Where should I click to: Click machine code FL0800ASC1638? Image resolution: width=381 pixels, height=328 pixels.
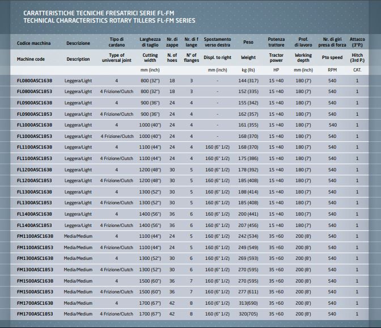click(x=35, y=81)
